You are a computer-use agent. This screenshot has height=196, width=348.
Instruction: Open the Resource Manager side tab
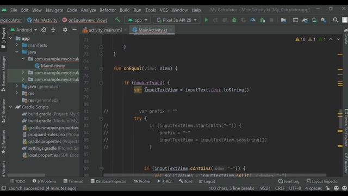point(3,73)
